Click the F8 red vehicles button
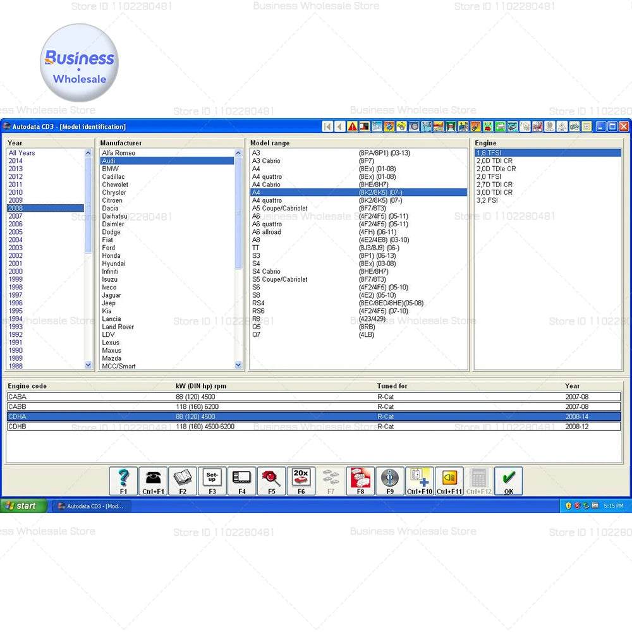Image resolution: width=632 pixels, height=632 pixels. pyautogui.click(x=360, y=481)
